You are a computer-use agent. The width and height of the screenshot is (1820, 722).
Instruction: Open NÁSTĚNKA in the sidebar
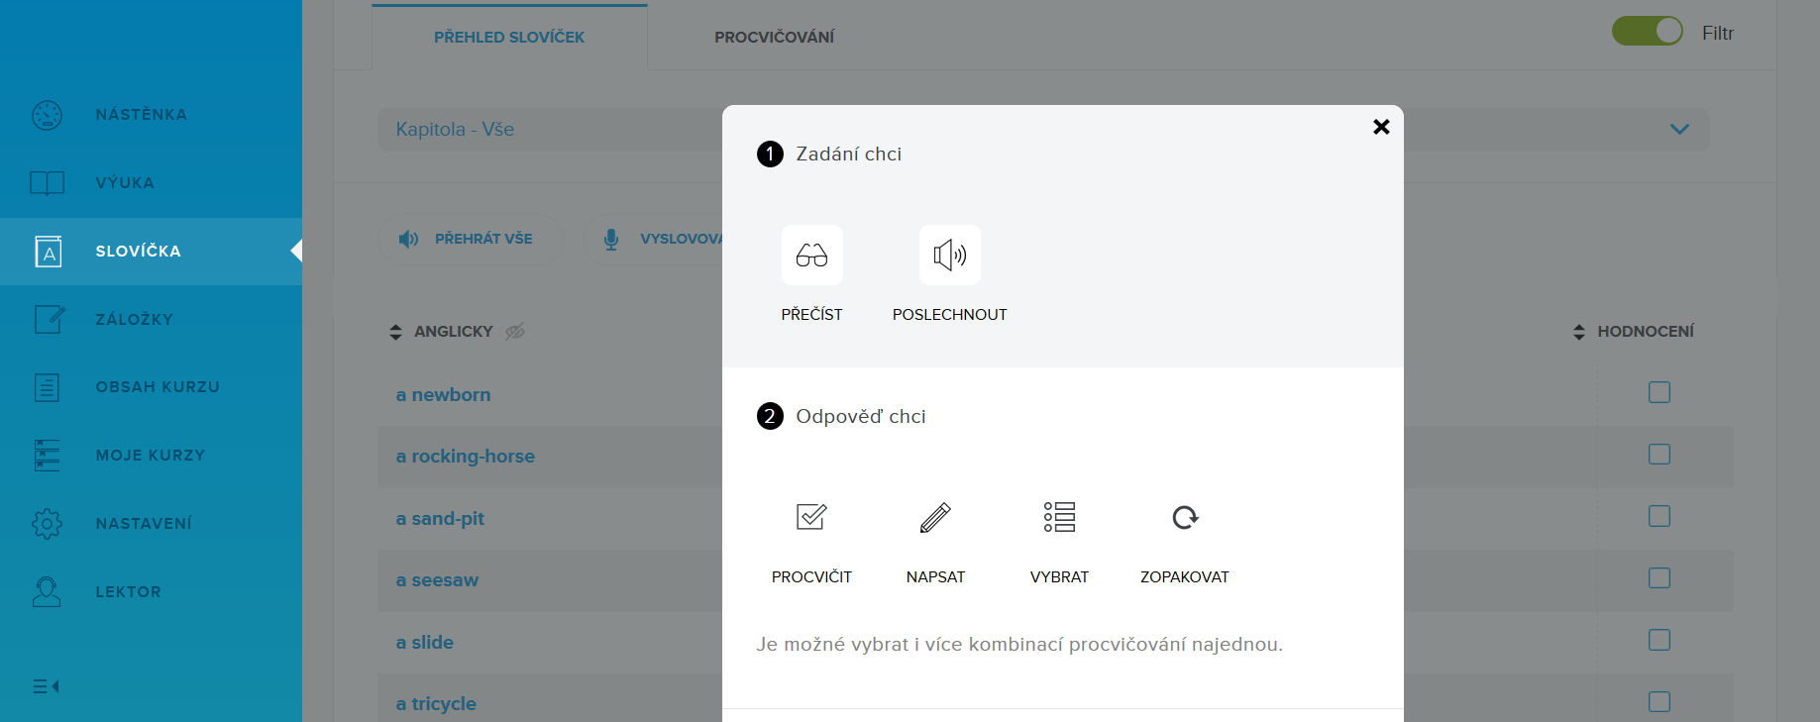[141, 115]
